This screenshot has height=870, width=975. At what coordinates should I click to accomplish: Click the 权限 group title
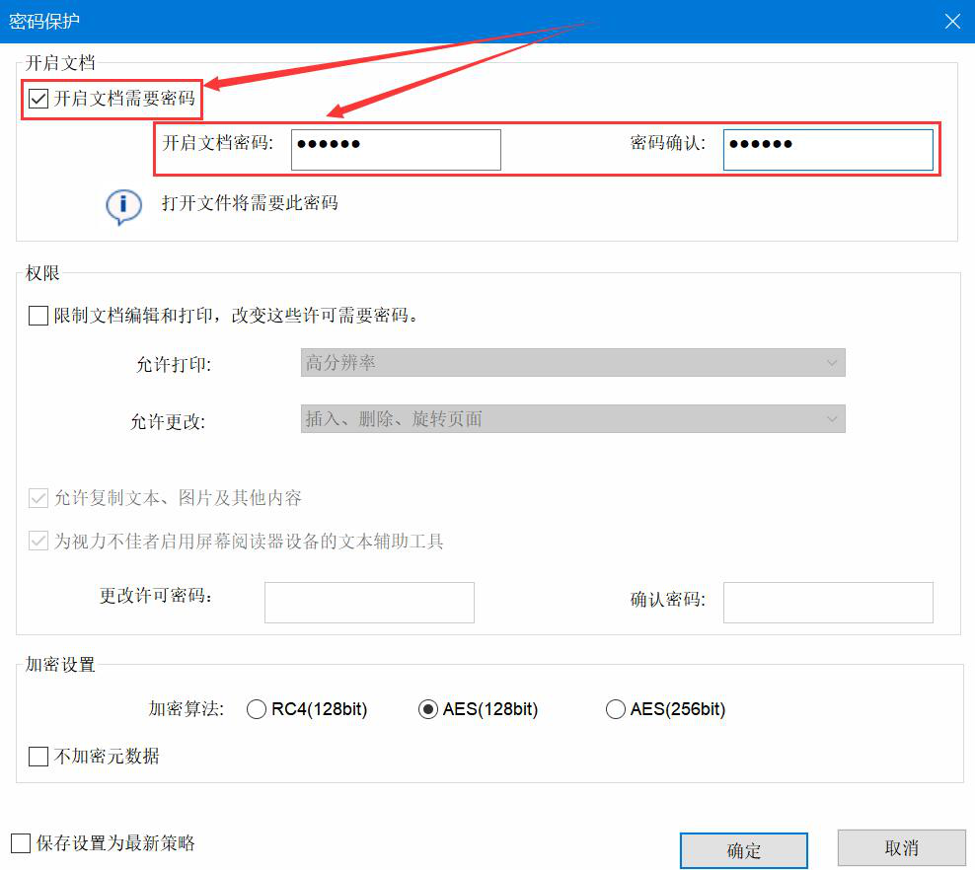point(42,273)
